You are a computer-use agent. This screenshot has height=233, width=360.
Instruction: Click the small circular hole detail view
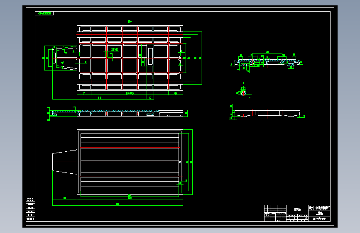pos(243,93)
